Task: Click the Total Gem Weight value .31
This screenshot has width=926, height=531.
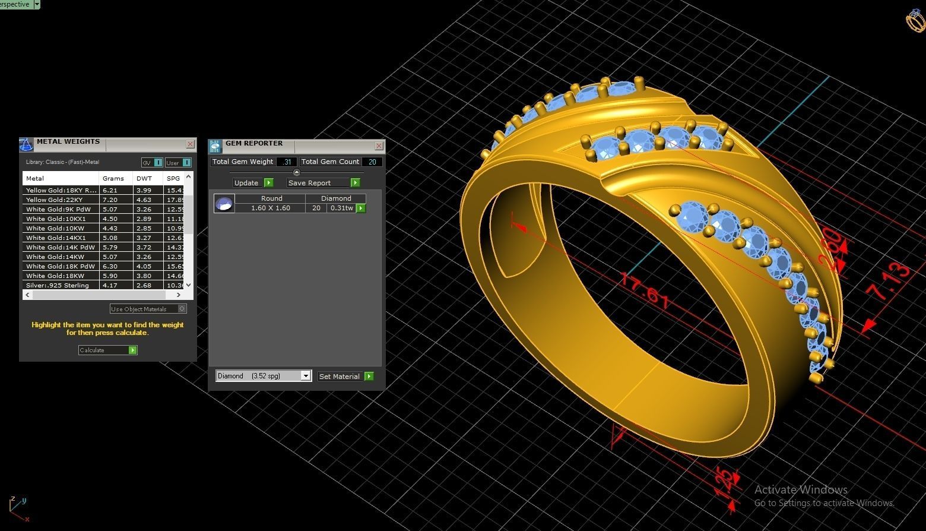Action: coord(287,162)
